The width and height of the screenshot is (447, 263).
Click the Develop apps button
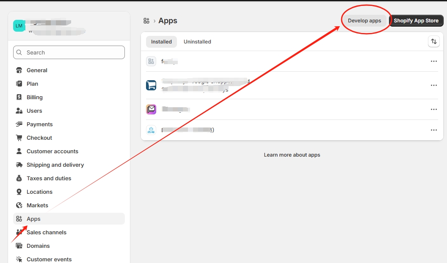tap(364, 21)
